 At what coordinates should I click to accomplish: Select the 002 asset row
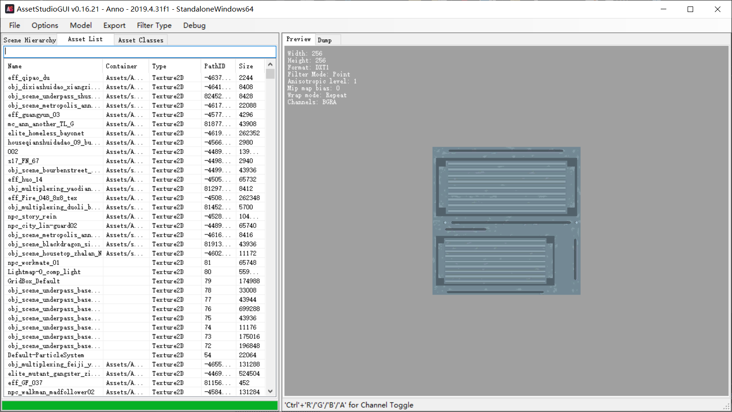pos(134,152)
